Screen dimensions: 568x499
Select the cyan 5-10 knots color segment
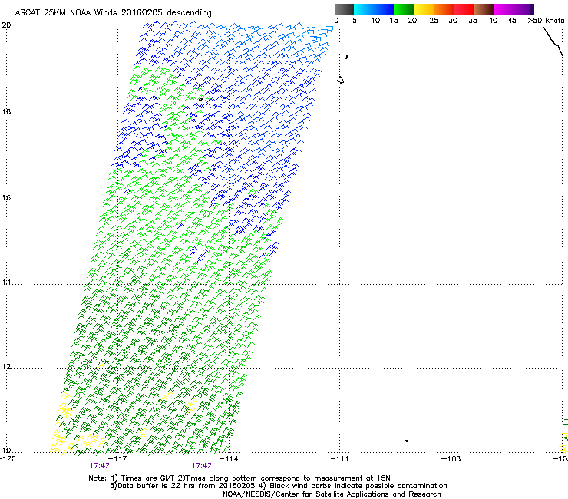[x=364, y=9]
